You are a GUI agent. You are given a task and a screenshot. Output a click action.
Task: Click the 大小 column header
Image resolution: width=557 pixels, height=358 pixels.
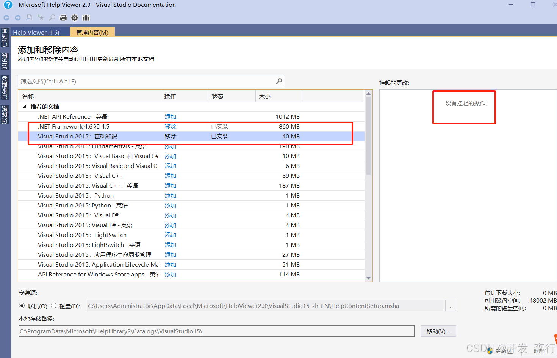pyautogui.click(x=279, y=96)
